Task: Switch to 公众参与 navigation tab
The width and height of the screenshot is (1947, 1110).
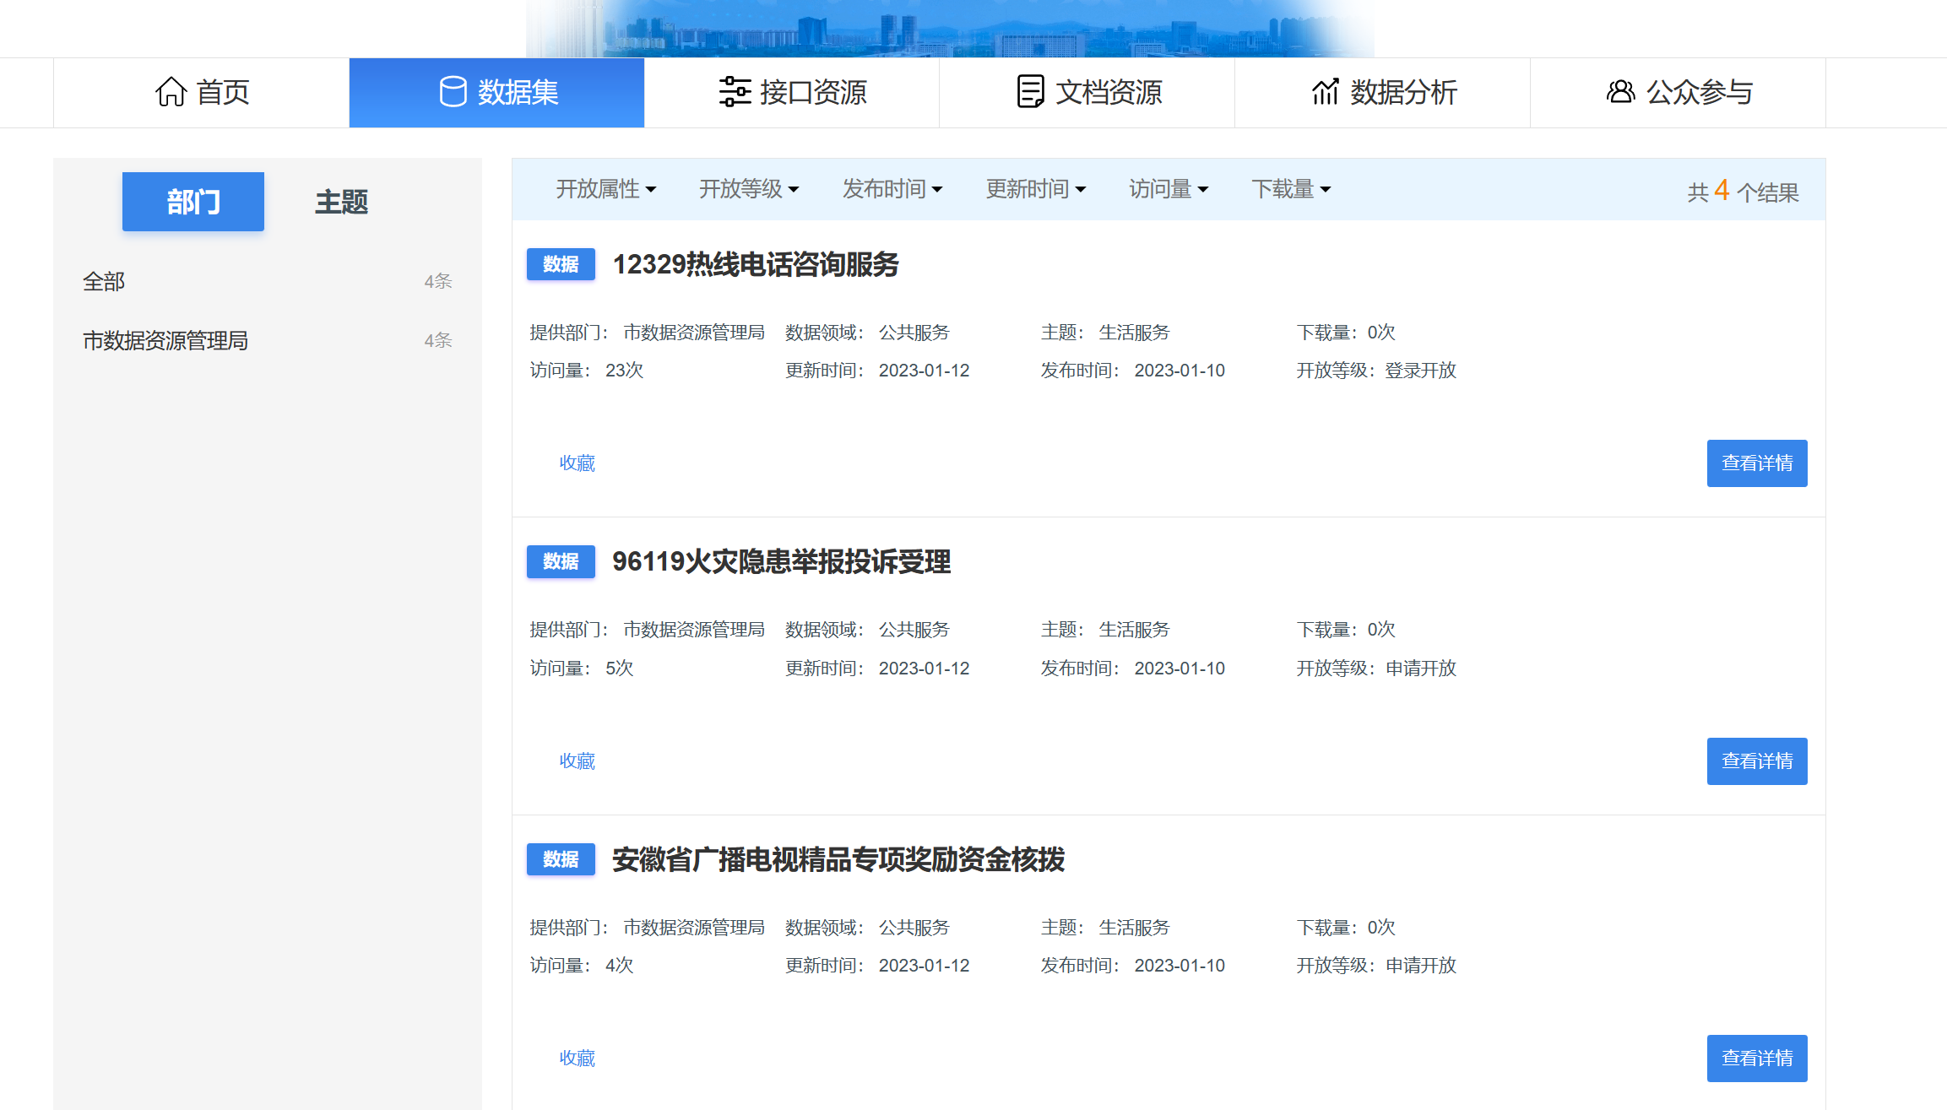Action: click(x=1679, y=93)
